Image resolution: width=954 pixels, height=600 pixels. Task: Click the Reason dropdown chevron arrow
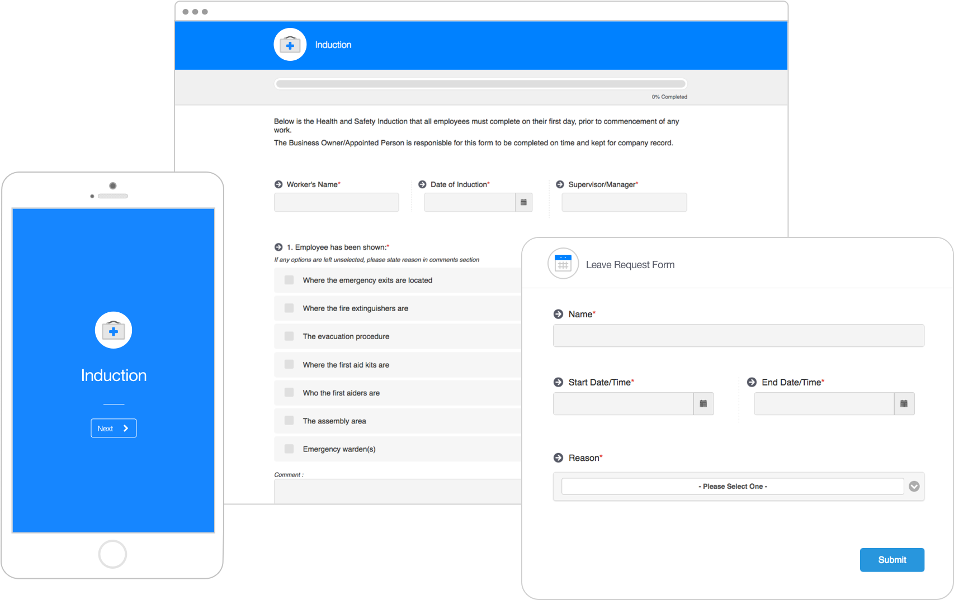point(914,487)
